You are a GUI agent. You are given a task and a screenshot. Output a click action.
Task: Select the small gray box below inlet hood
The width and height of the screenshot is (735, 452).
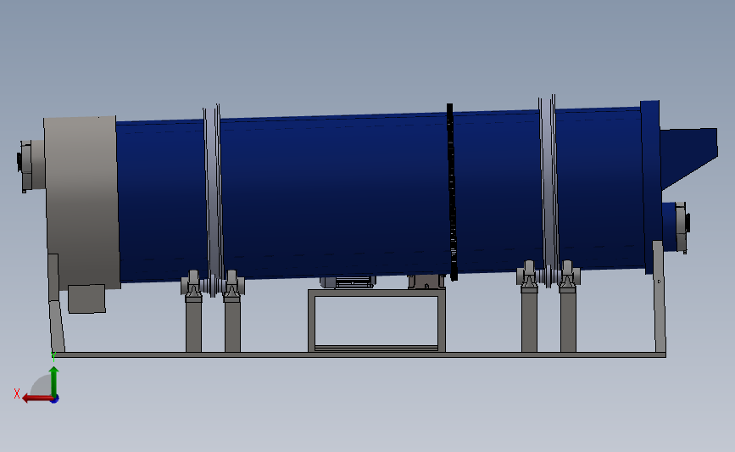coord(86,299)
